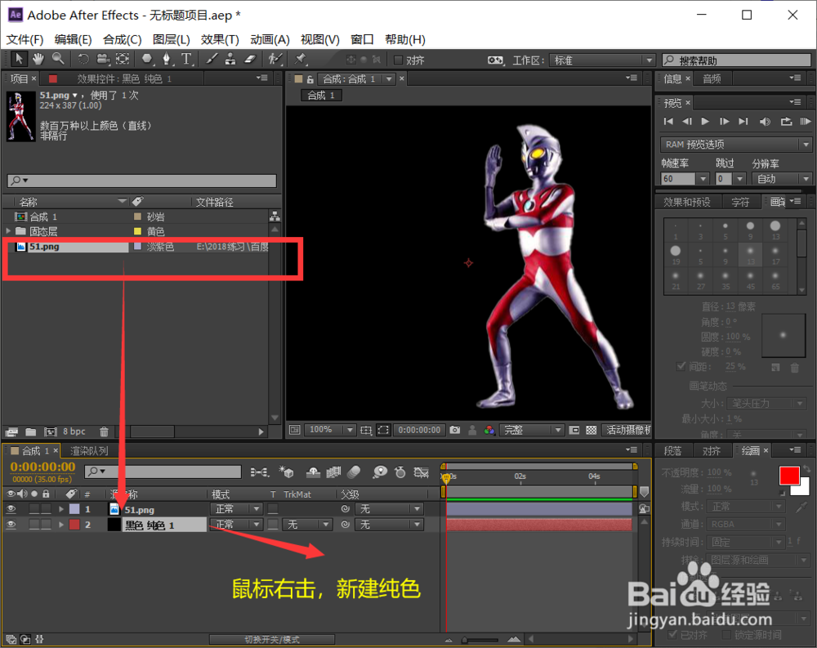The width and height of the screenshot is (817, 648).
Task: Select the Selection arrow tool
Action: coord(19,59)
